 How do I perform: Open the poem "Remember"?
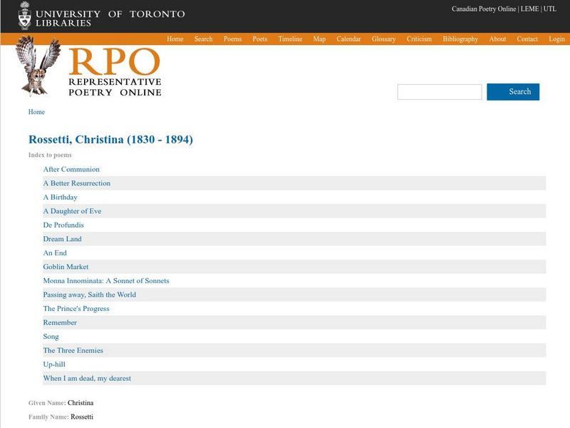(60, 322)
